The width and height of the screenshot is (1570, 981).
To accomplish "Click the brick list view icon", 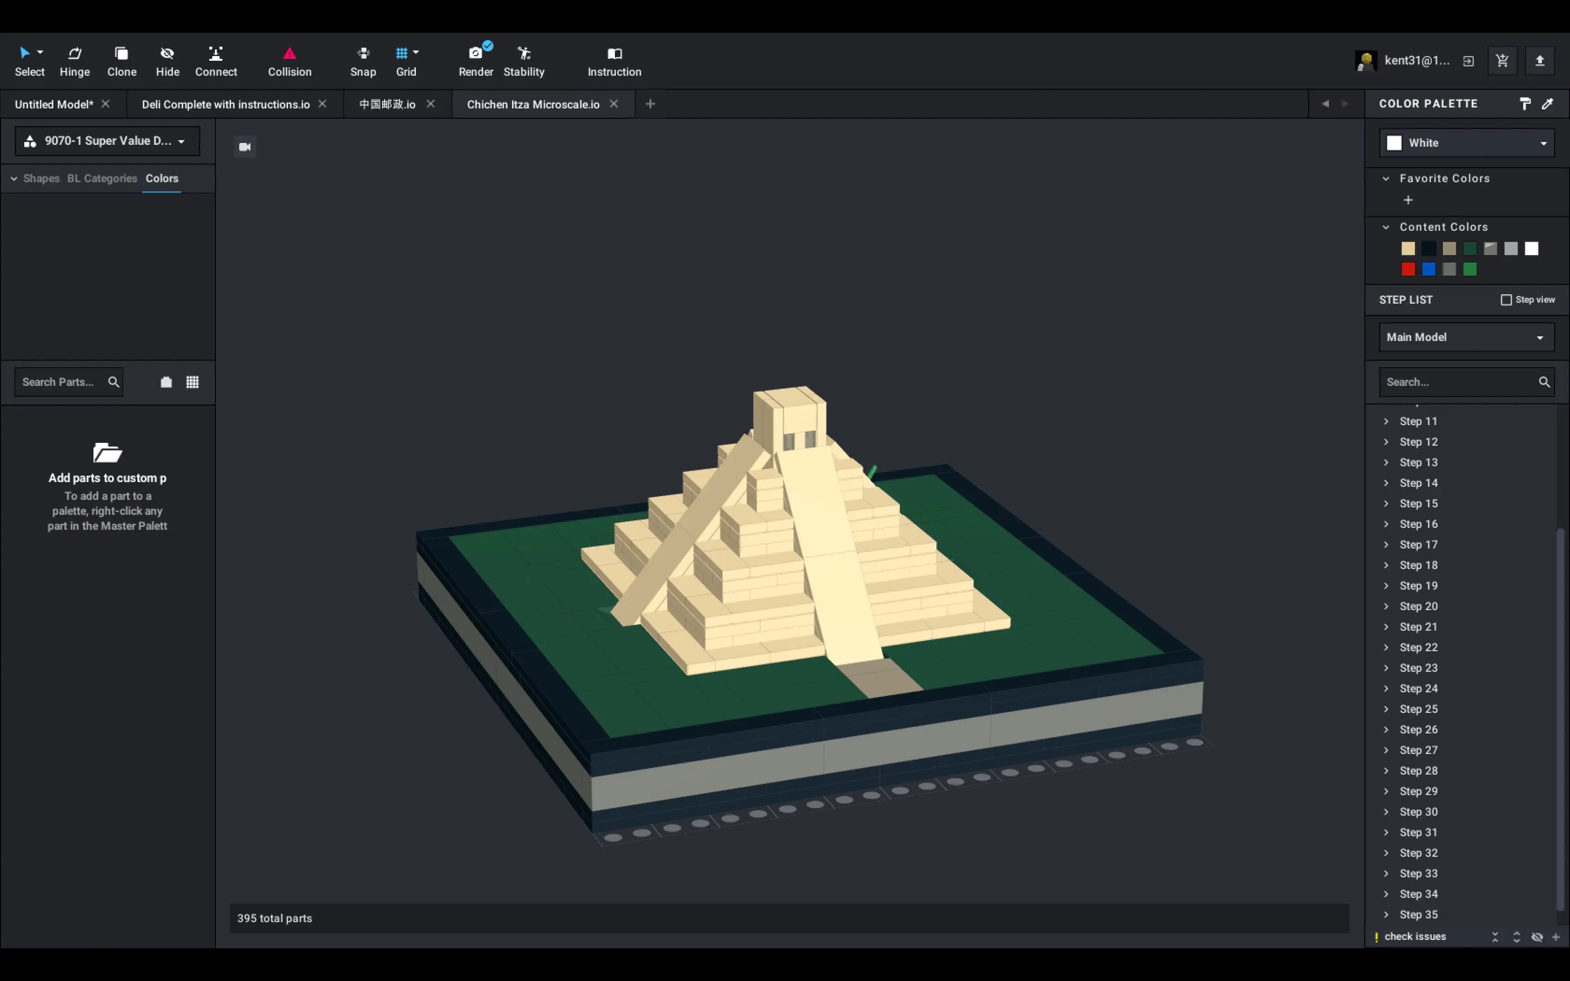I will point(166,382).
